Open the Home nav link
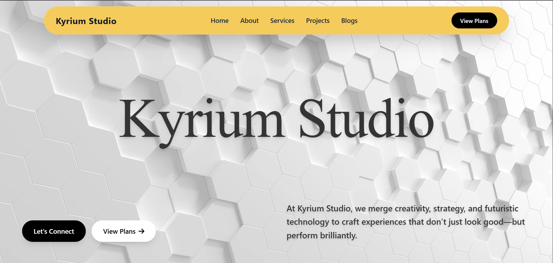Image resolution: width=553 pixels, height=263 pixels. pyautogui.click(x=220, y=21)
